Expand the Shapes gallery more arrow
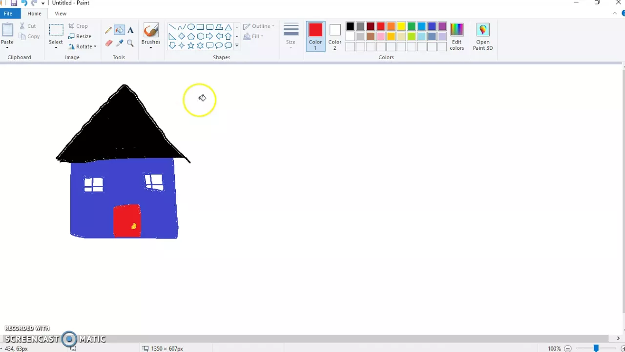Screen dimensions: 625x352 tap(237, 45)
